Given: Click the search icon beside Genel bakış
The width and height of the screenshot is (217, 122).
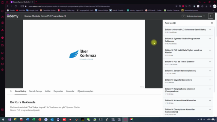Looking at the screenshot, I should (x=11, y=91).
